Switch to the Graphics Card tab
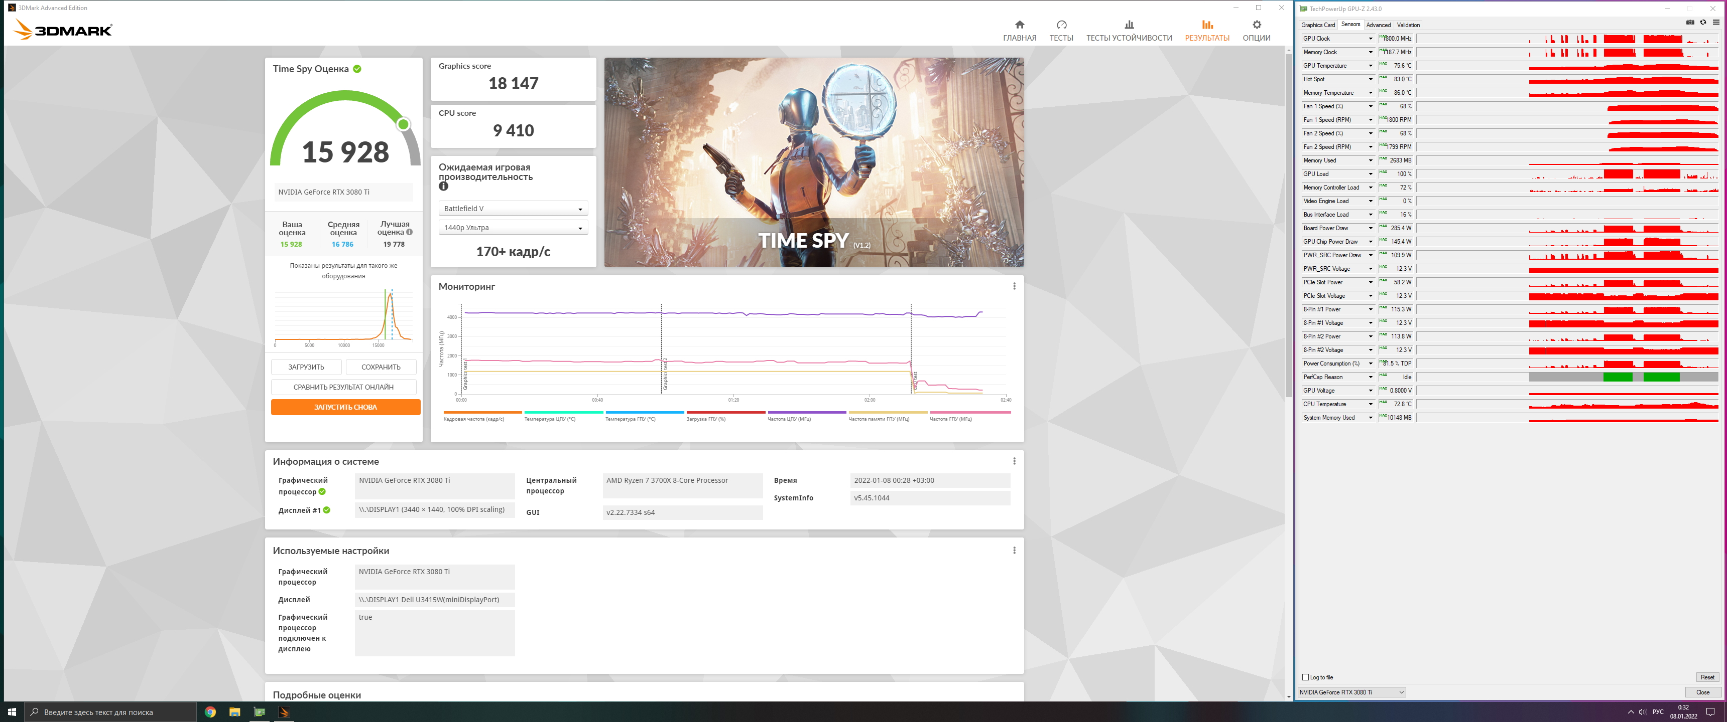 (1317, 25)
